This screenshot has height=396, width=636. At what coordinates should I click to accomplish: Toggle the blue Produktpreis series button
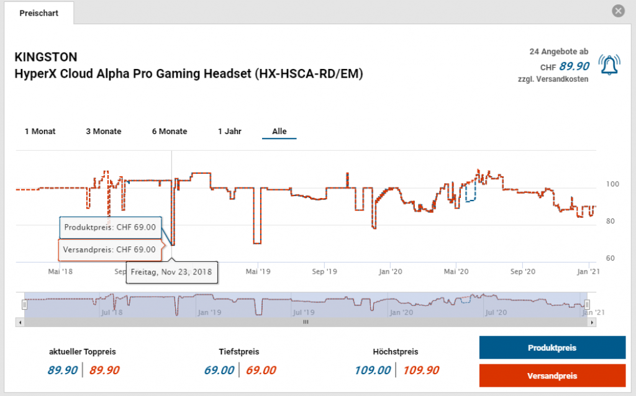[552, 348]
